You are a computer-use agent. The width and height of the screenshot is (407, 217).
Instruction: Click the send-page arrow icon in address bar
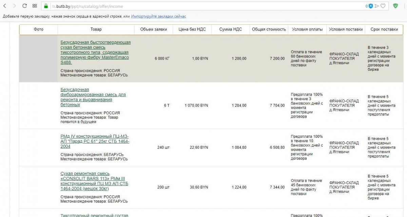[x=377, y=6]
